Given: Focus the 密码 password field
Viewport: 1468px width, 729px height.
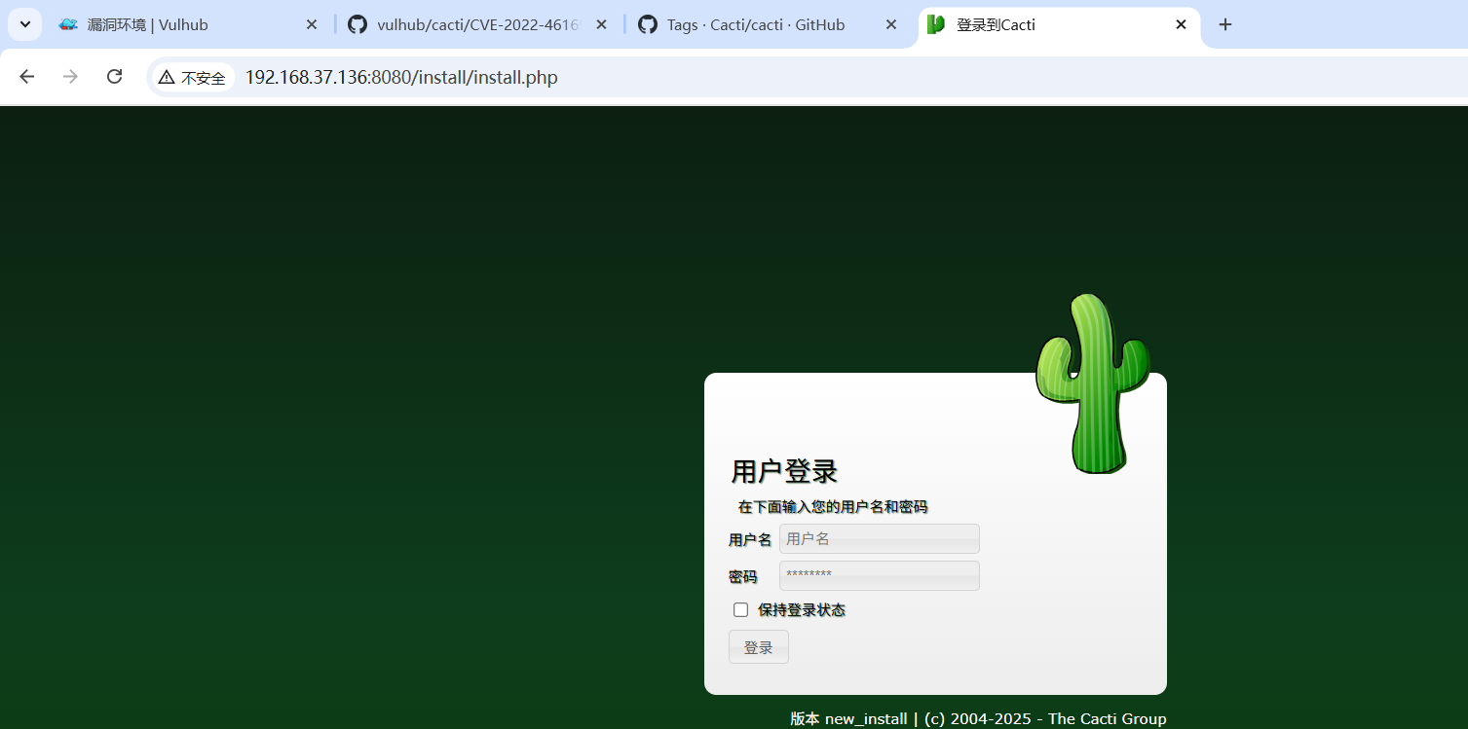Looking at the screenshot, I should (x=880, y=575).
